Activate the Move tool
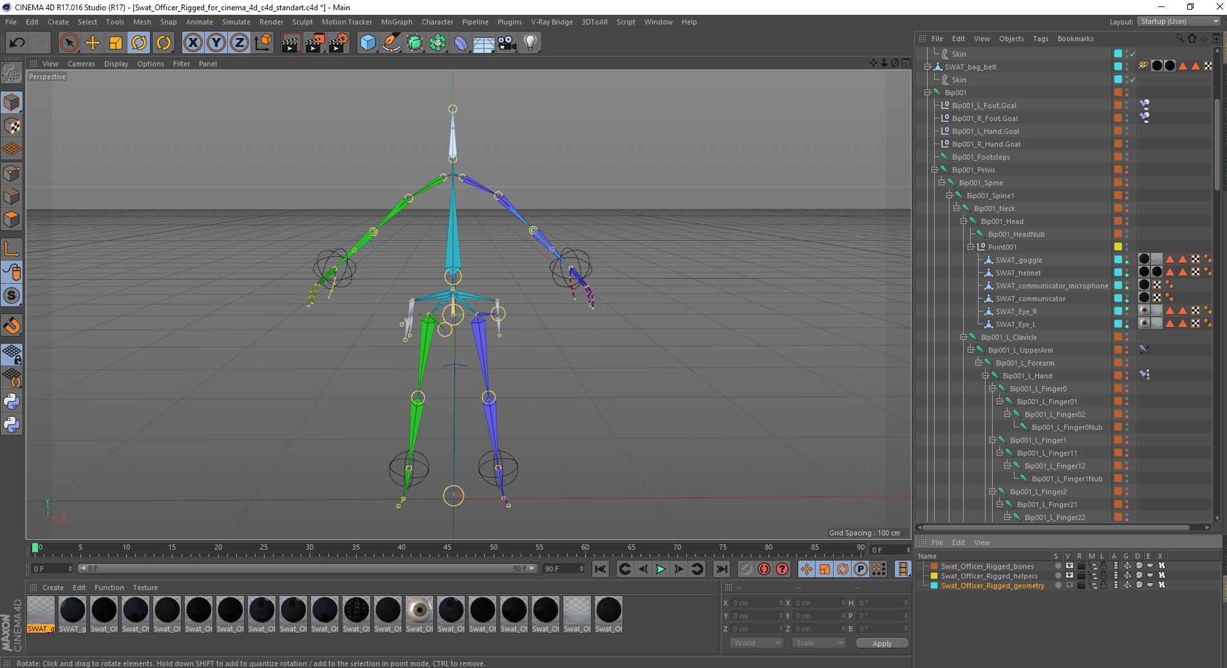Screen dimensions: 1227x668 (x=93, y=43)
